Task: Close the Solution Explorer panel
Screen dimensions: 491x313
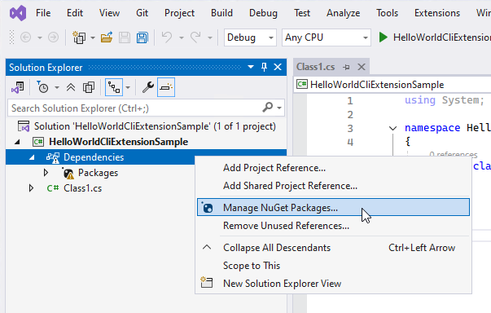Action: (x=278, y=67)
